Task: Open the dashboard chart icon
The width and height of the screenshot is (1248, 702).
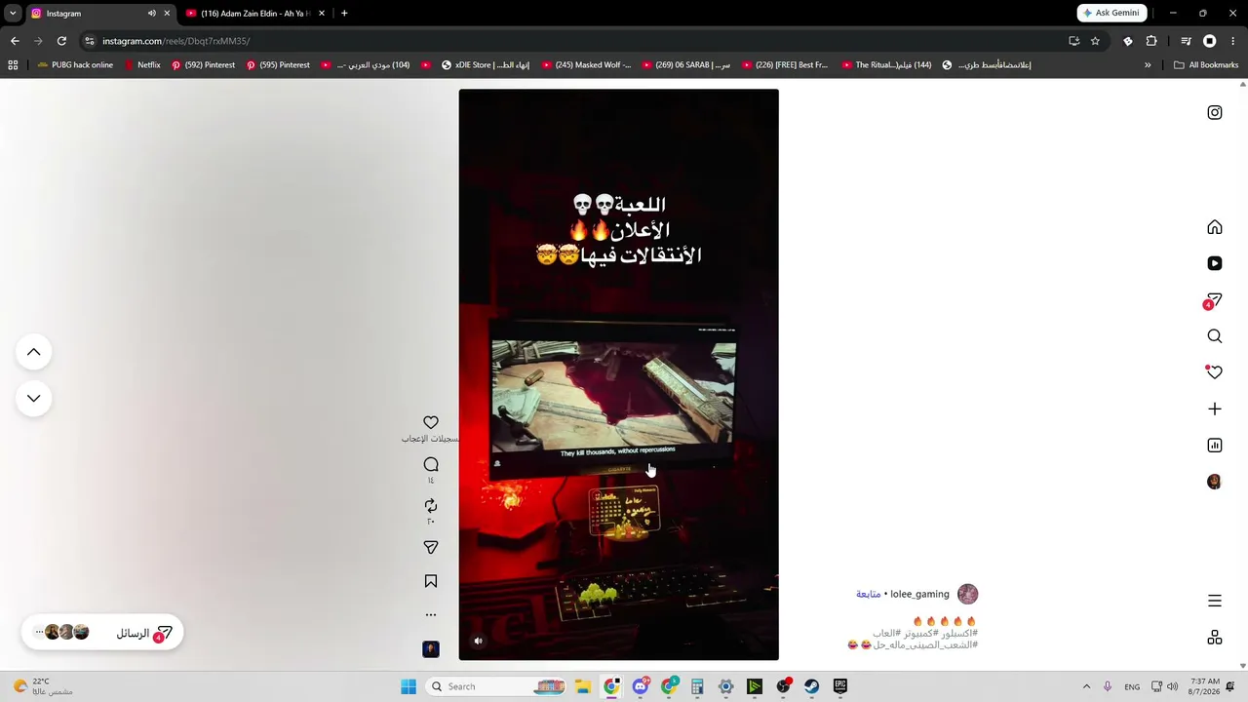Action: [x=1215, y=446]
